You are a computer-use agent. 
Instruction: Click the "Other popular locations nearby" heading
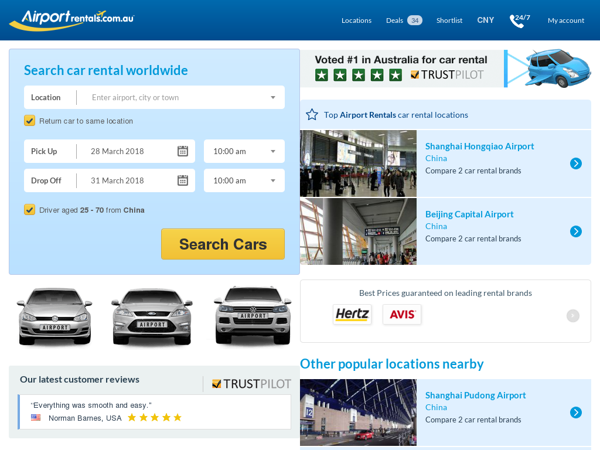coord(392,364)
